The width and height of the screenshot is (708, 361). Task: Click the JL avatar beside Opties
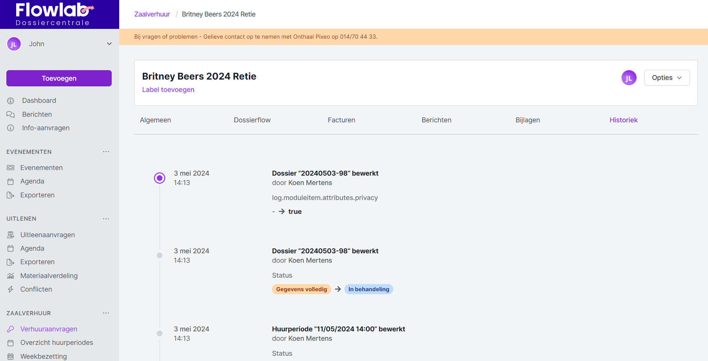coord(629,78)
